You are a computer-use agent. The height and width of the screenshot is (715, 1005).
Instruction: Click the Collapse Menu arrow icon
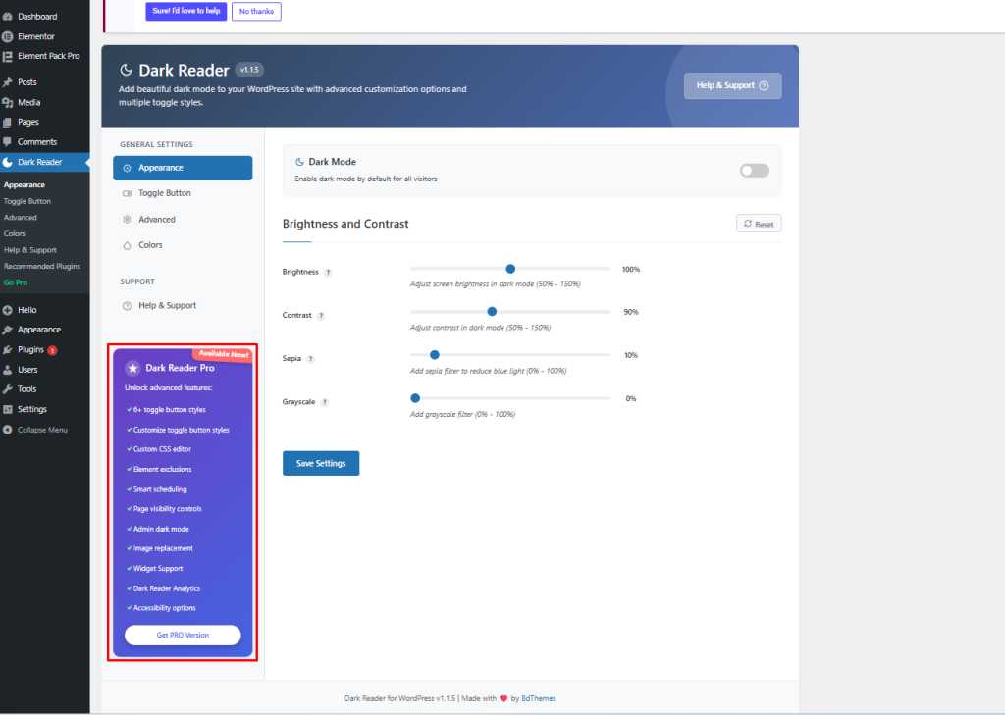[8, 430]
